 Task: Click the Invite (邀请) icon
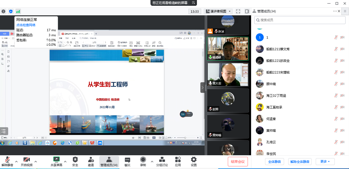(x=91, y=160)
